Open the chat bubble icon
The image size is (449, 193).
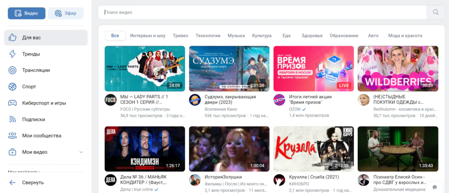[x=435, y=187]
